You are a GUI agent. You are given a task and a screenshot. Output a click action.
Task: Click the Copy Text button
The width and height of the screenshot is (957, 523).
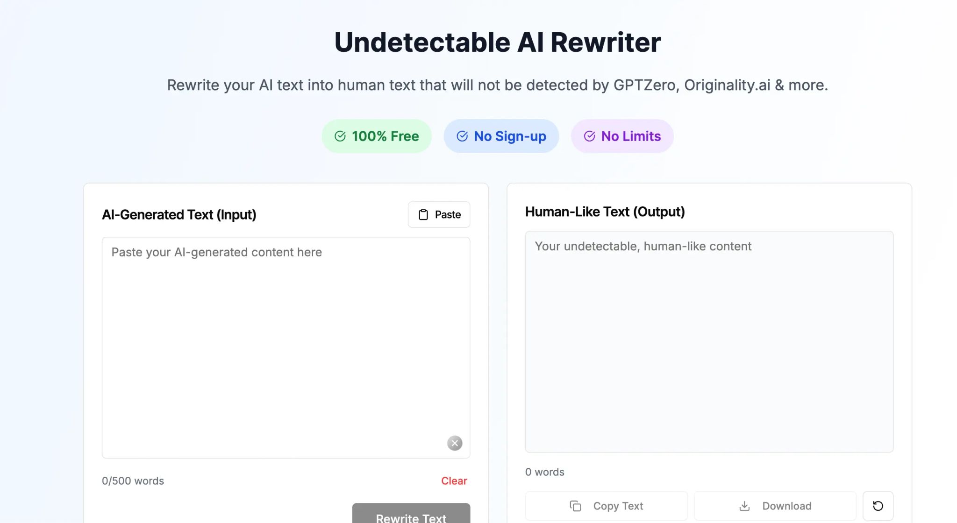pos(607,506)
